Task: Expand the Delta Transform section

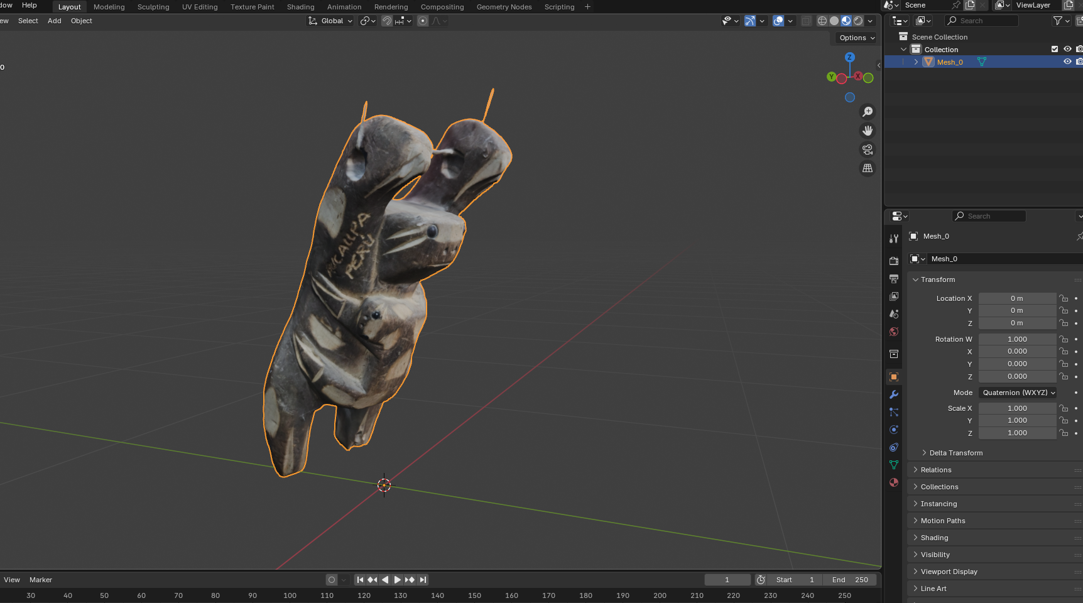Action: click(955, 453)
